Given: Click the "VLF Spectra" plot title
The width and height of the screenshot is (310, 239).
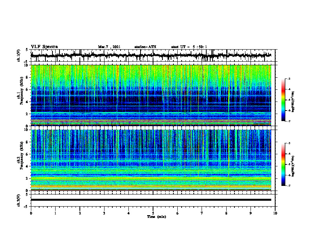Looking at the screenshot, I should 44,47.
